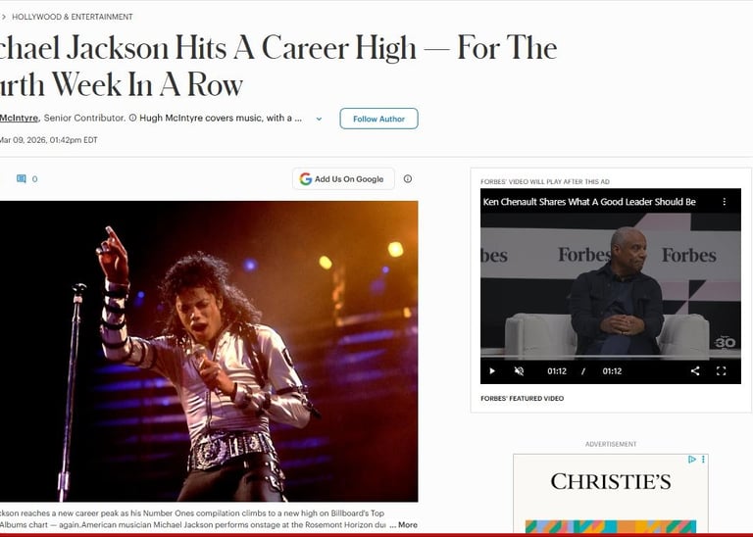753x537 pixels.
Task: Click the Google logo in Add Us button
Action: (x=306, y=179)
